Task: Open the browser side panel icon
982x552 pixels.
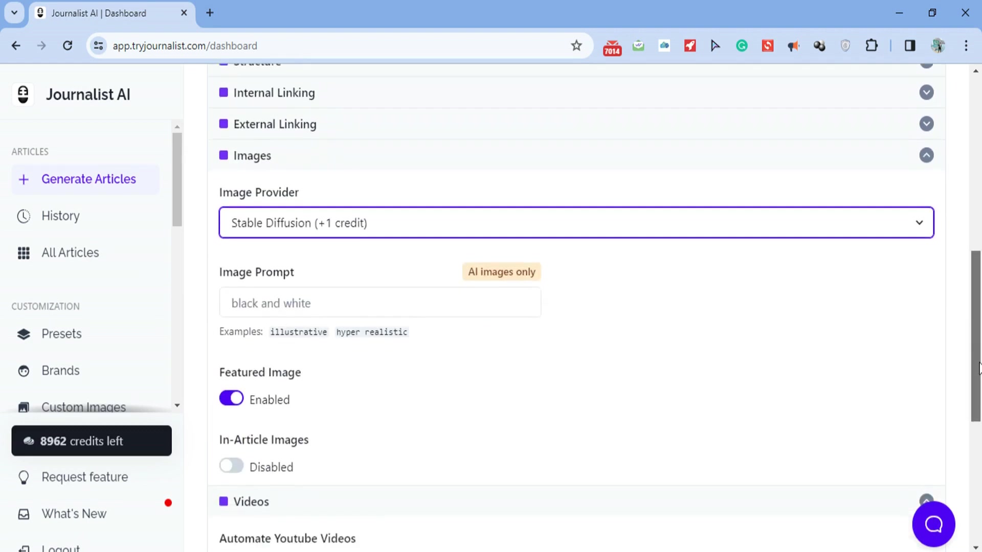Action: 910,45
